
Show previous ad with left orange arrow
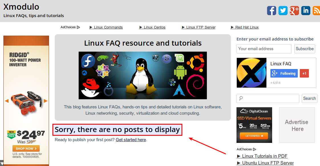tap(7, 101)
